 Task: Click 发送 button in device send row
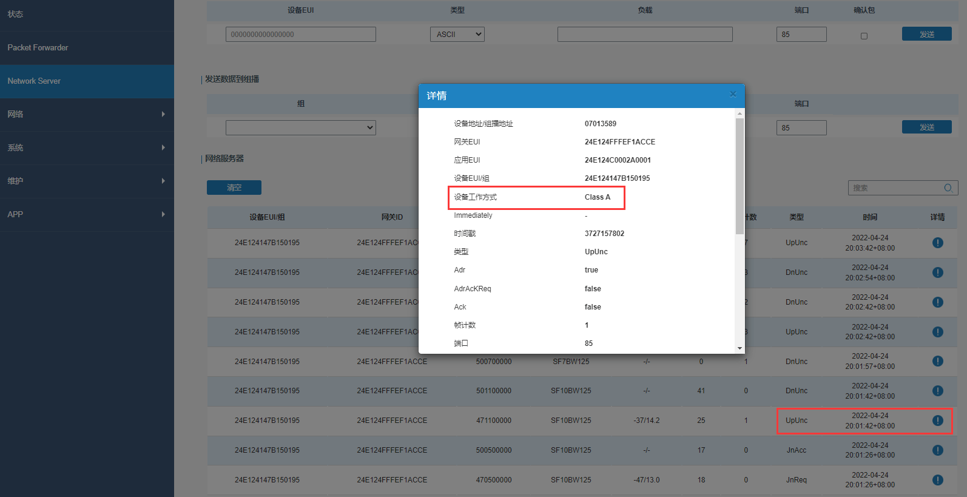point(926,34)
